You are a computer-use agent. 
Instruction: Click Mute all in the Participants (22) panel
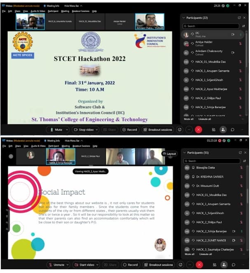pos(189,119)
